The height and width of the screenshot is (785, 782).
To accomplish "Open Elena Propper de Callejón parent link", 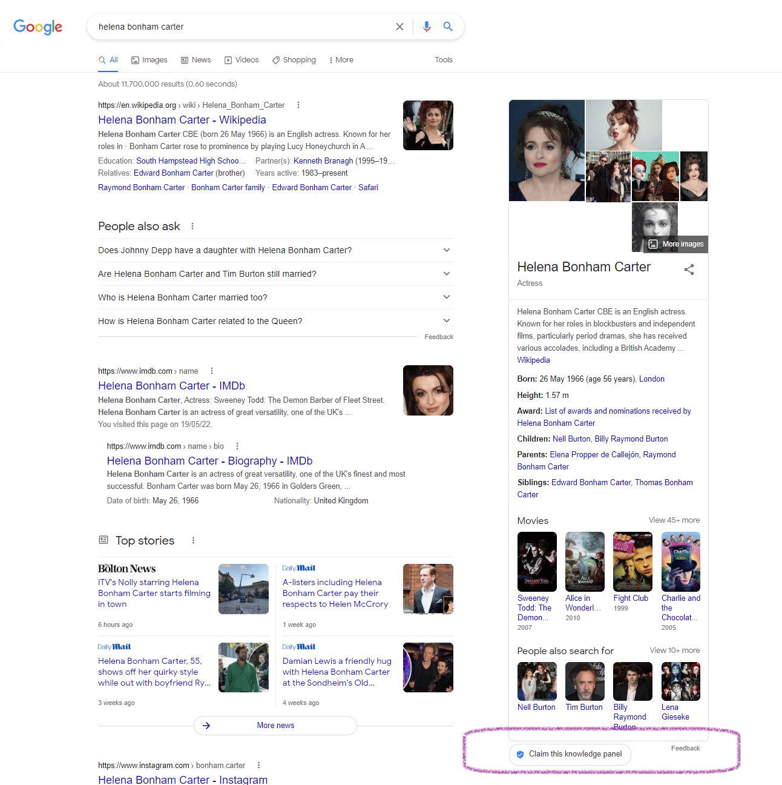I will pos(594,455).
